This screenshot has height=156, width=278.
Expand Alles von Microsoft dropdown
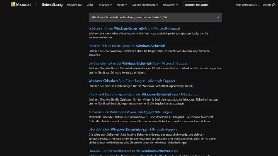(248, 5)
